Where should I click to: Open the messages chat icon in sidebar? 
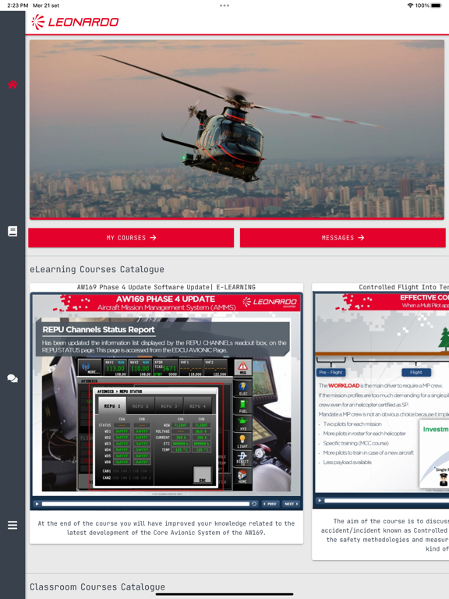tap(12, 378)
